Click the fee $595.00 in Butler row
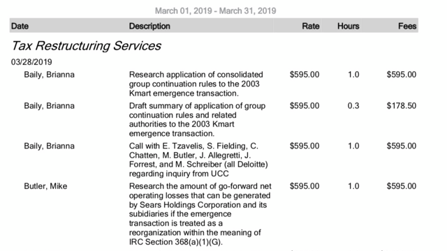The width and height of the screenshot is (447, 251). (402, 186)
